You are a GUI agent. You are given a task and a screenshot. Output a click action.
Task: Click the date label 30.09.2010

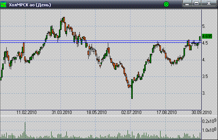pos(201,113)
